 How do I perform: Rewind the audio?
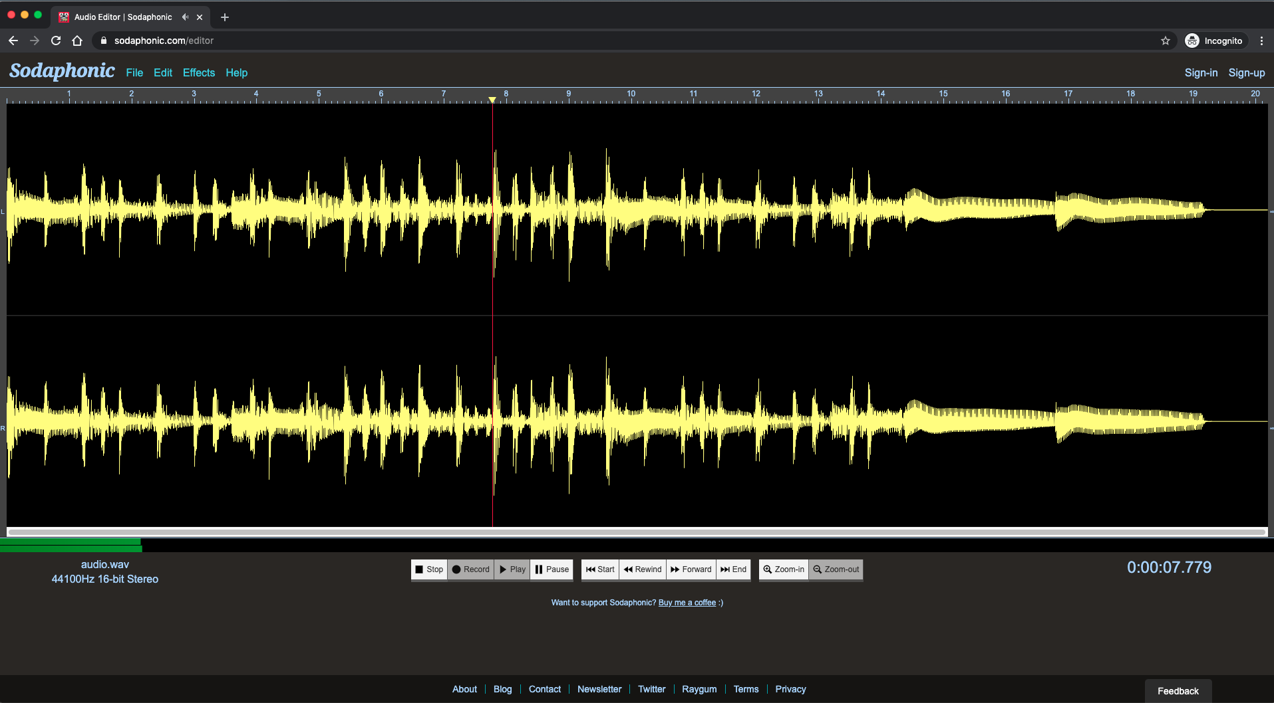point(643,569)
